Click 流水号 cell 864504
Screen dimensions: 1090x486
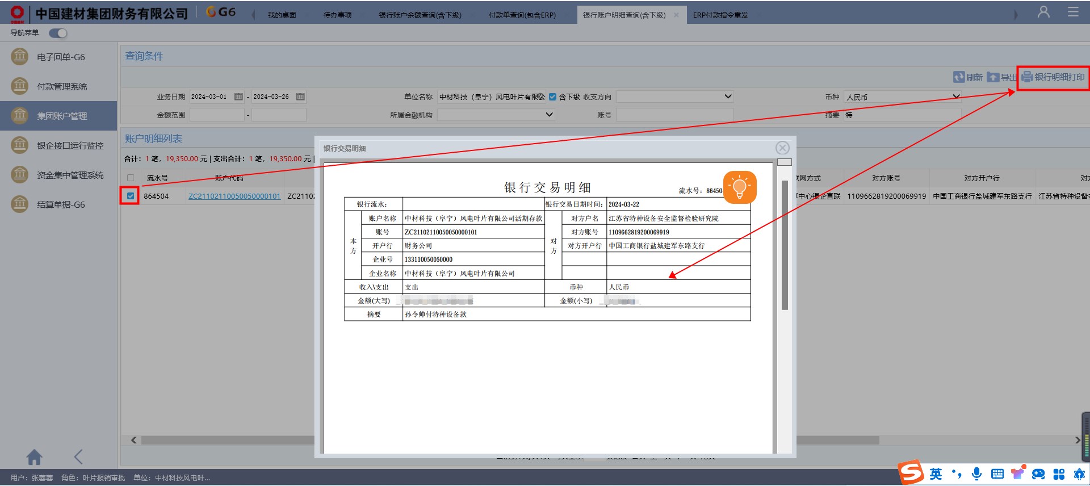[x=156, y=196]
